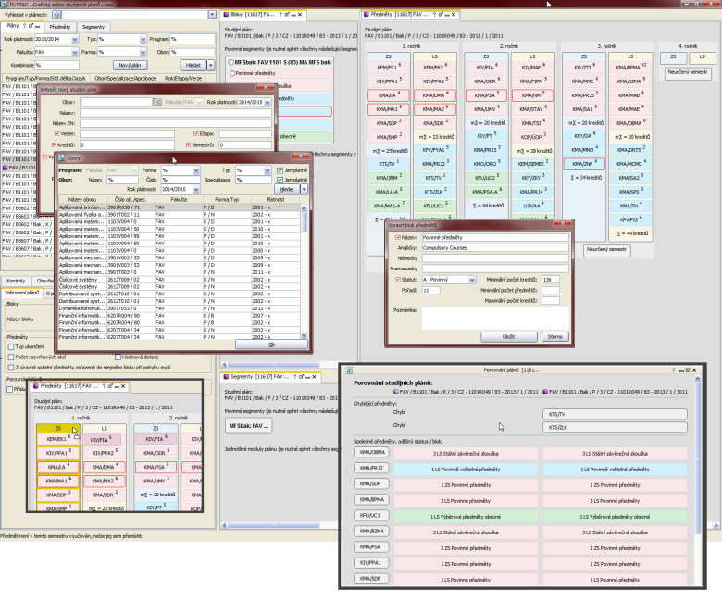Viewport: 722px width, 601px height.
Task: Click the purple plan icon in results list
Action: [6, 168]
